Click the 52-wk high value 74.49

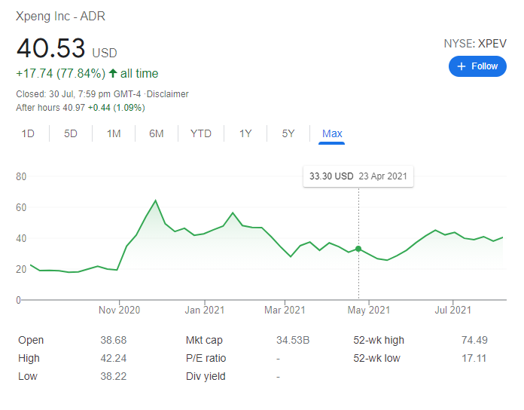click(x=474, y=340)
